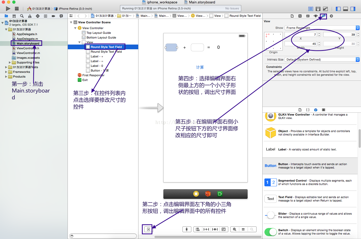Image resolution: width=361 pixels, height=239 pixels.
Task: Show the Attributes inspector
Action: click(x=316, y=16)
